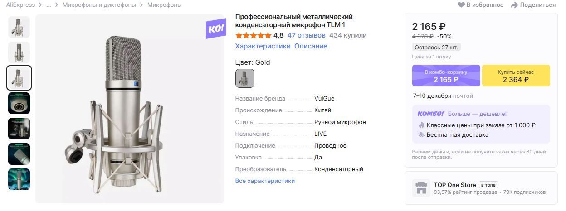This screenshot has width=566, height=211.
Task: Click the Комбо! promo logo
Action: (428, 114)
